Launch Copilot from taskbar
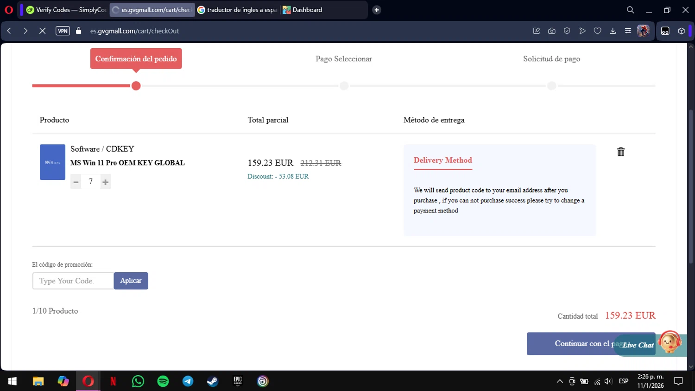This screenshot has height=391, width=695. 63,381
